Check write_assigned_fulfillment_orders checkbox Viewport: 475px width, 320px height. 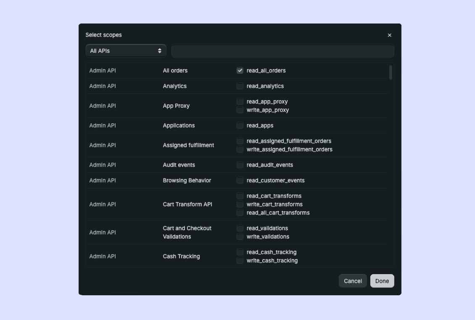point(240,150)
